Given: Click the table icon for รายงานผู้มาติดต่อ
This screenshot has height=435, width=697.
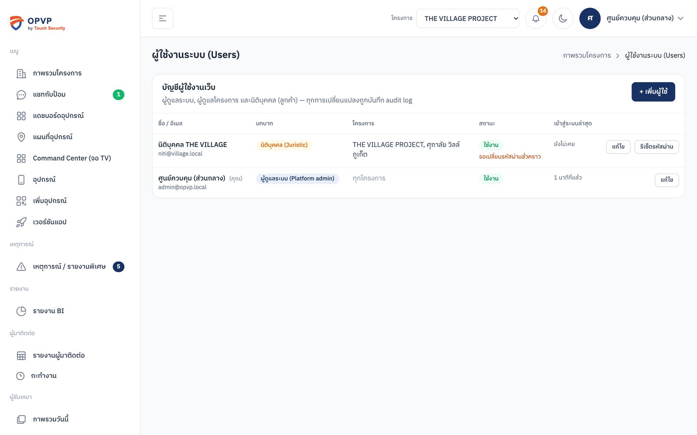Looking at the screenshot, I should [x=21, y=356].
